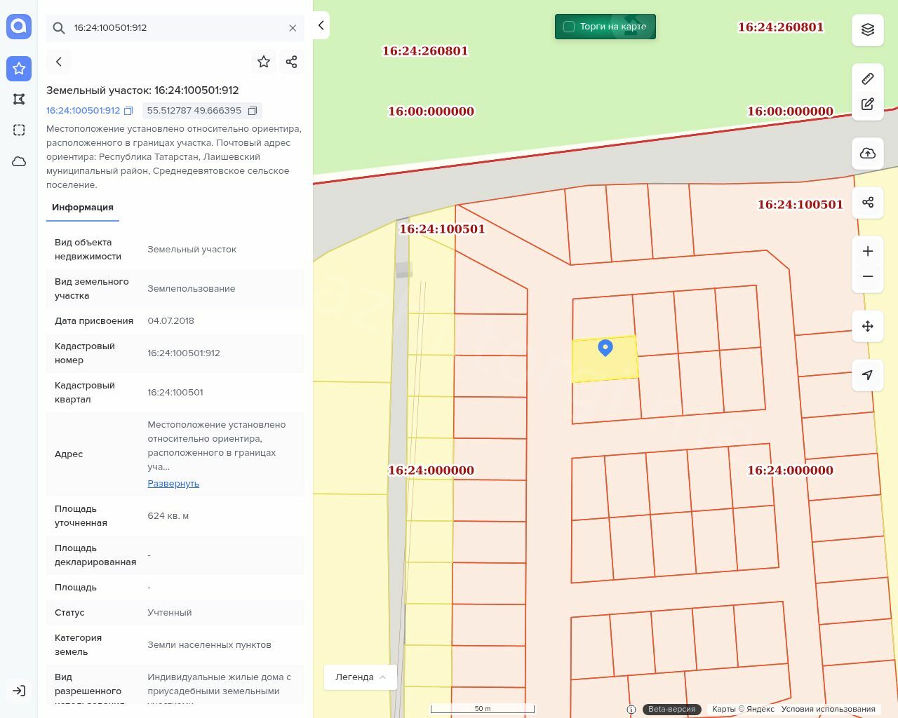Click the highlighted yellow parcel marker

605,348
